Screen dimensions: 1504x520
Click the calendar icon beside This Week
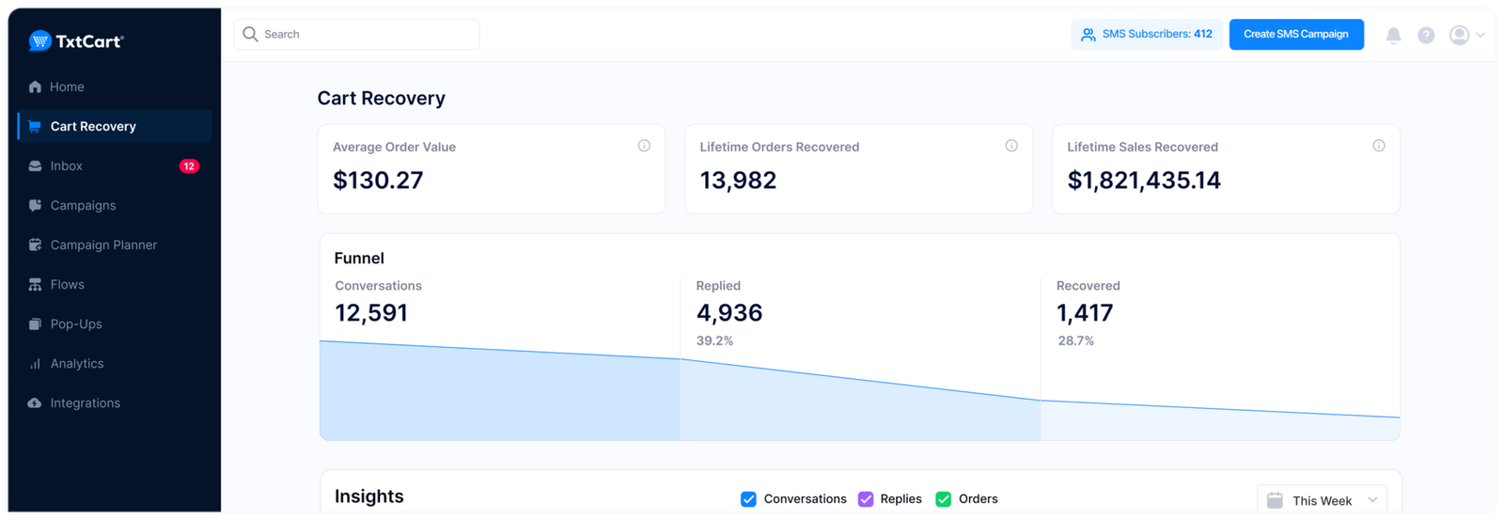pyautogui.click(x=1275, y=500)
